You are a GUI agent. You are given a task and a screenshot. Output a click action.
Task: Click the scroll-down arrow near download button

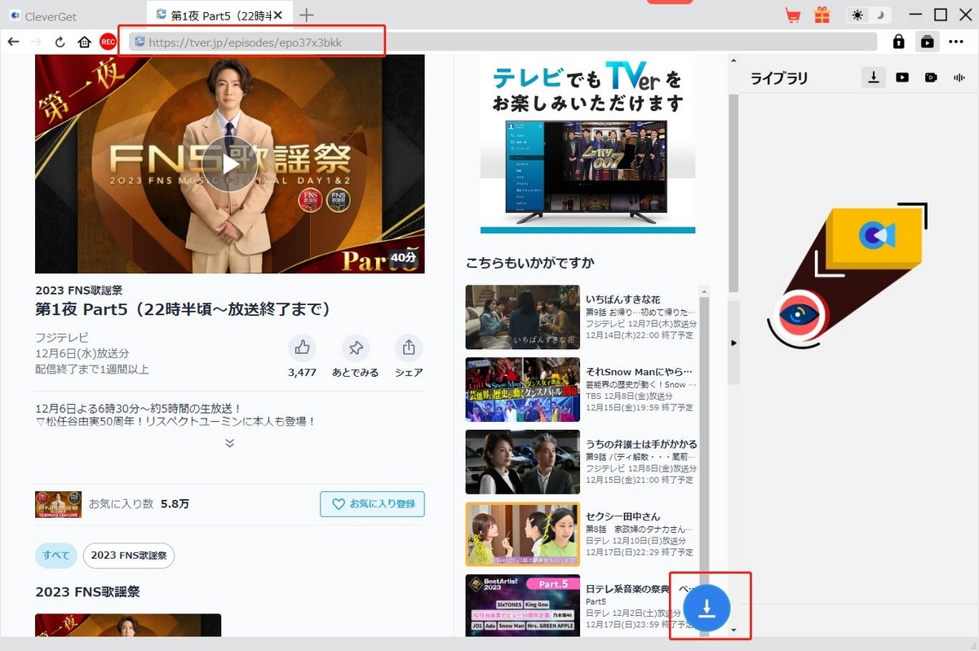click(733, 630)
